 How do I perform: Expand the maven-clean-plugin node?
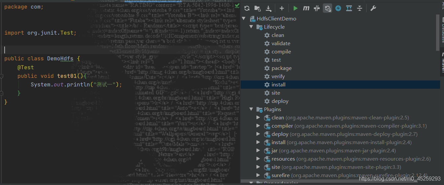click(x=258, y=117)
